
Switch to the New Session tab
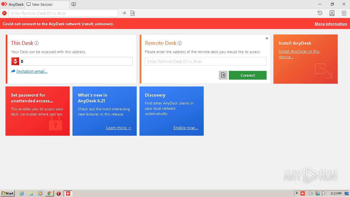[x=47, y=4]
